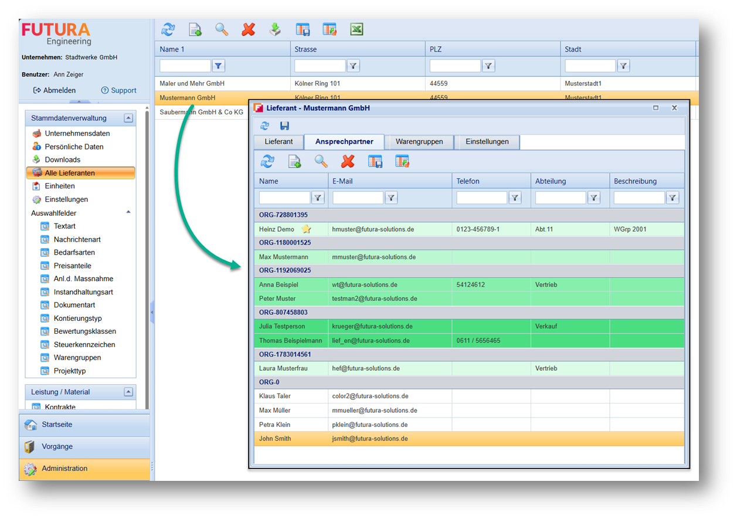The width and height of the screenshot is (737, 519).
Task: Open filter options for Abteilung column
Action: pyautogui.click(x=594, y=198)
